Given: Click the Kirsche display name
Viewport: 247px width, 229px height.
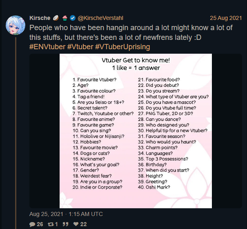Looking at the screenshot, I should click(40, 18).
